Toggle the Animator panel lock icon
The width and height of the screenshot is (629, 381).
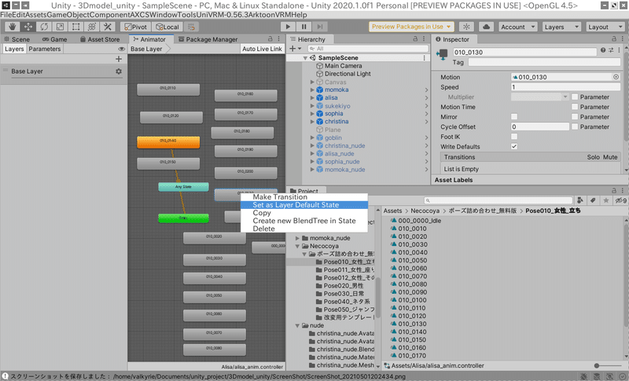click(x=270, y=38)
